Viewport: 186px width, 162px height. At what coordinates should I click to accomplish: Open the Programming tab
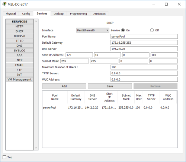click(78, 14)
